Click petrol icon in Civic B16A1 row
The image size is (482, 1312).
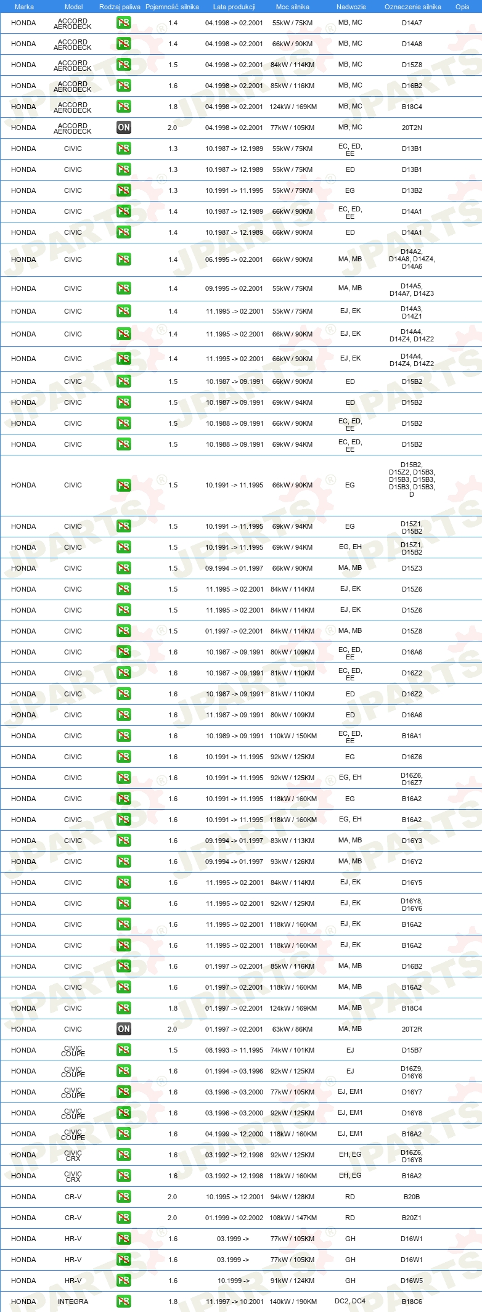click(x=123, y=736)
